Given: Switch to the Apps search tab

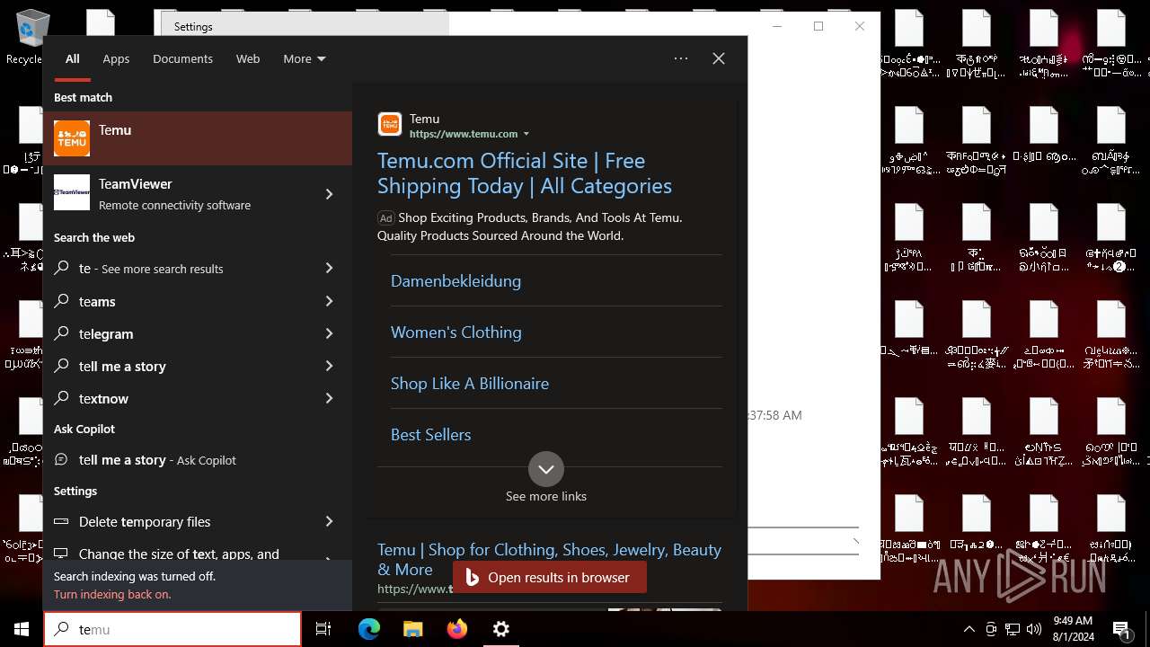Looking at the screenshot, I should click(116, 58).
